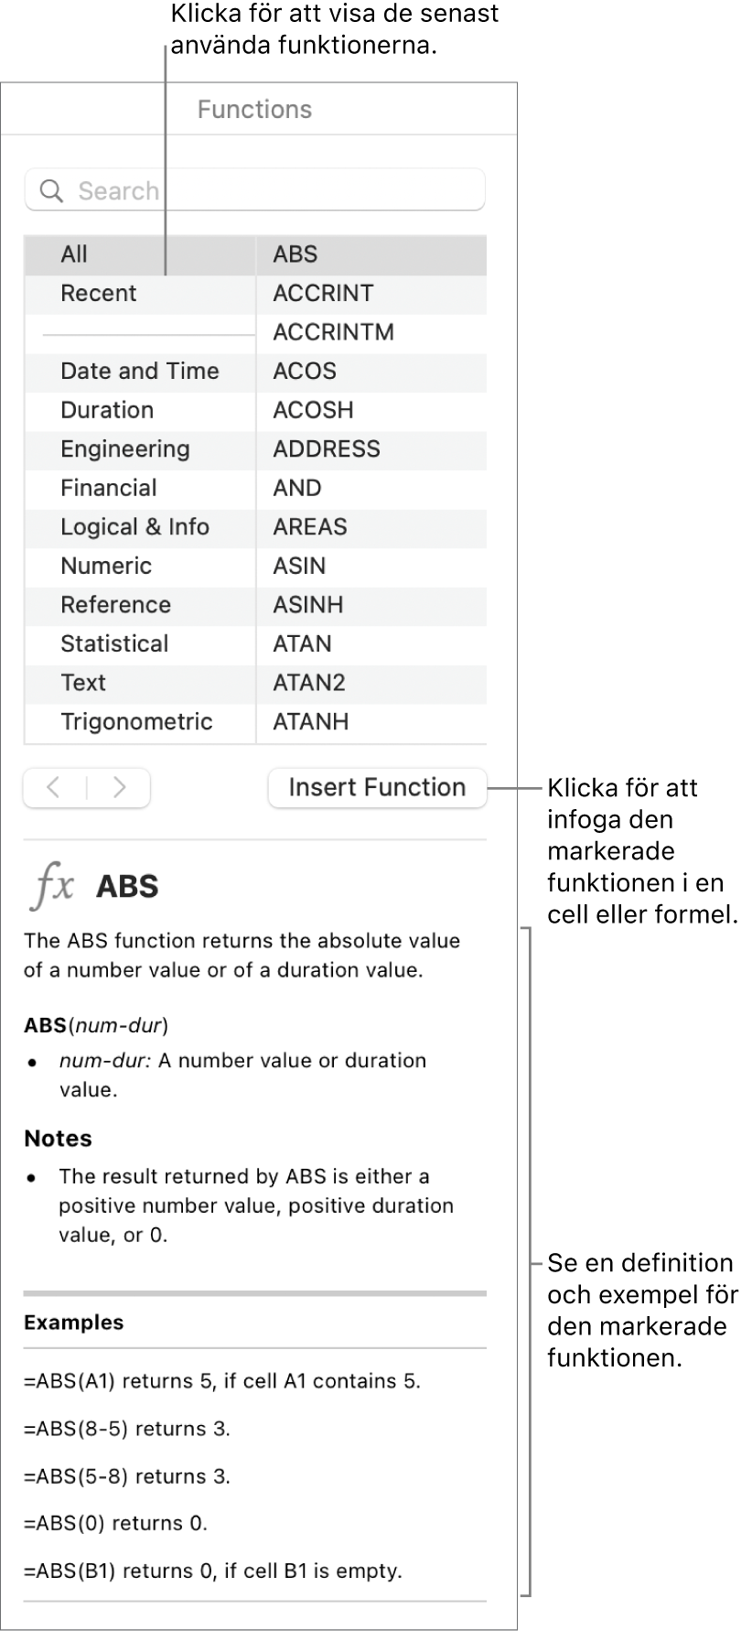This screenshot has width=752, height=1631.
Task: Click the magnifying glass search icon
Action: point(52,191)
